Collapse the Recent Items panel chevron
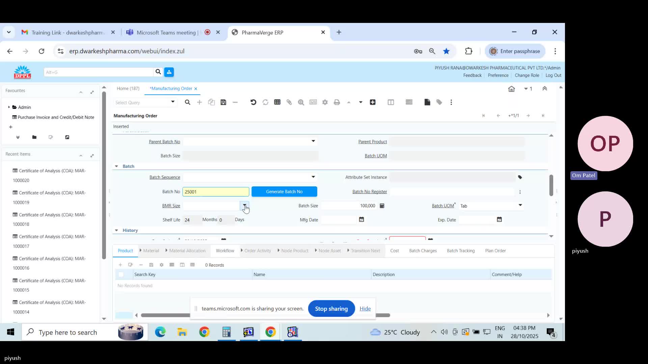The height and width of the screenshot is (364, 648). (81, 155)
